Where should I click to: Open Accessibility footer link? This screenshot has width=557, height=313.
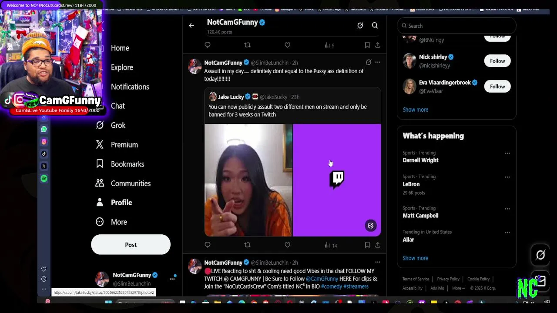(x=413, y=288)
